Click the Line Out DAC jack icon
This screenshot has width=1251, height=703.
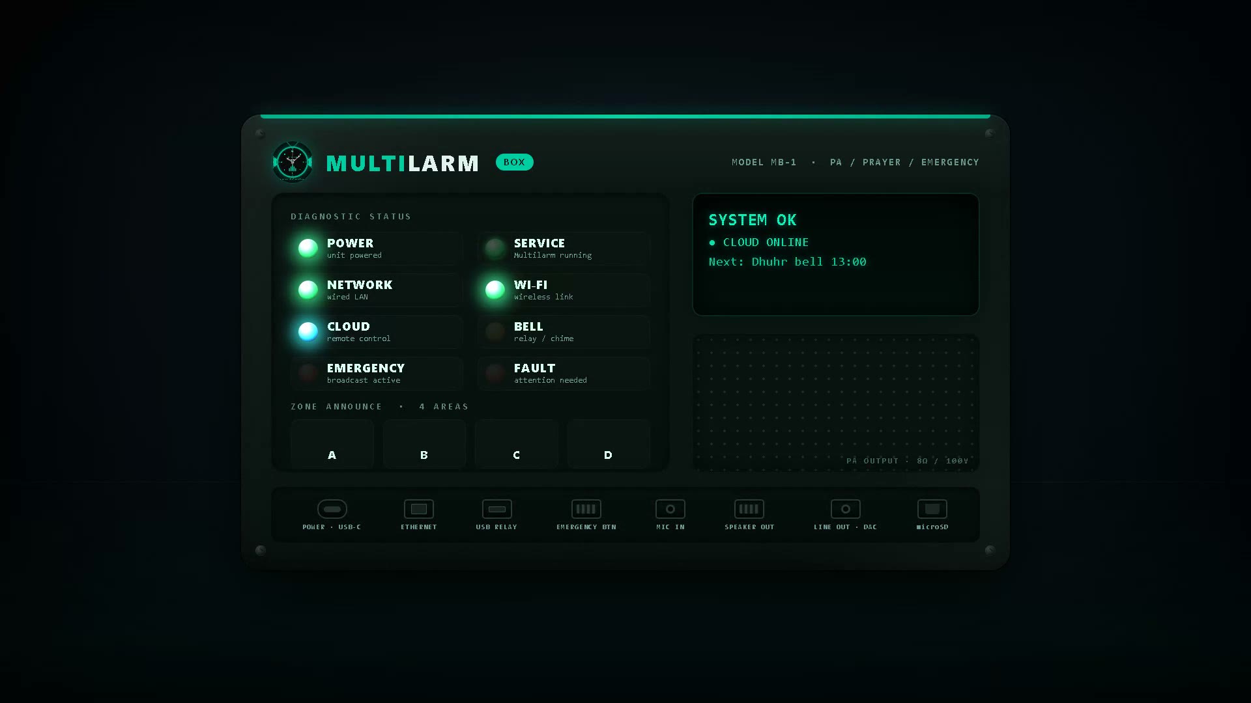pyautogui.click(x=846, y=509)
